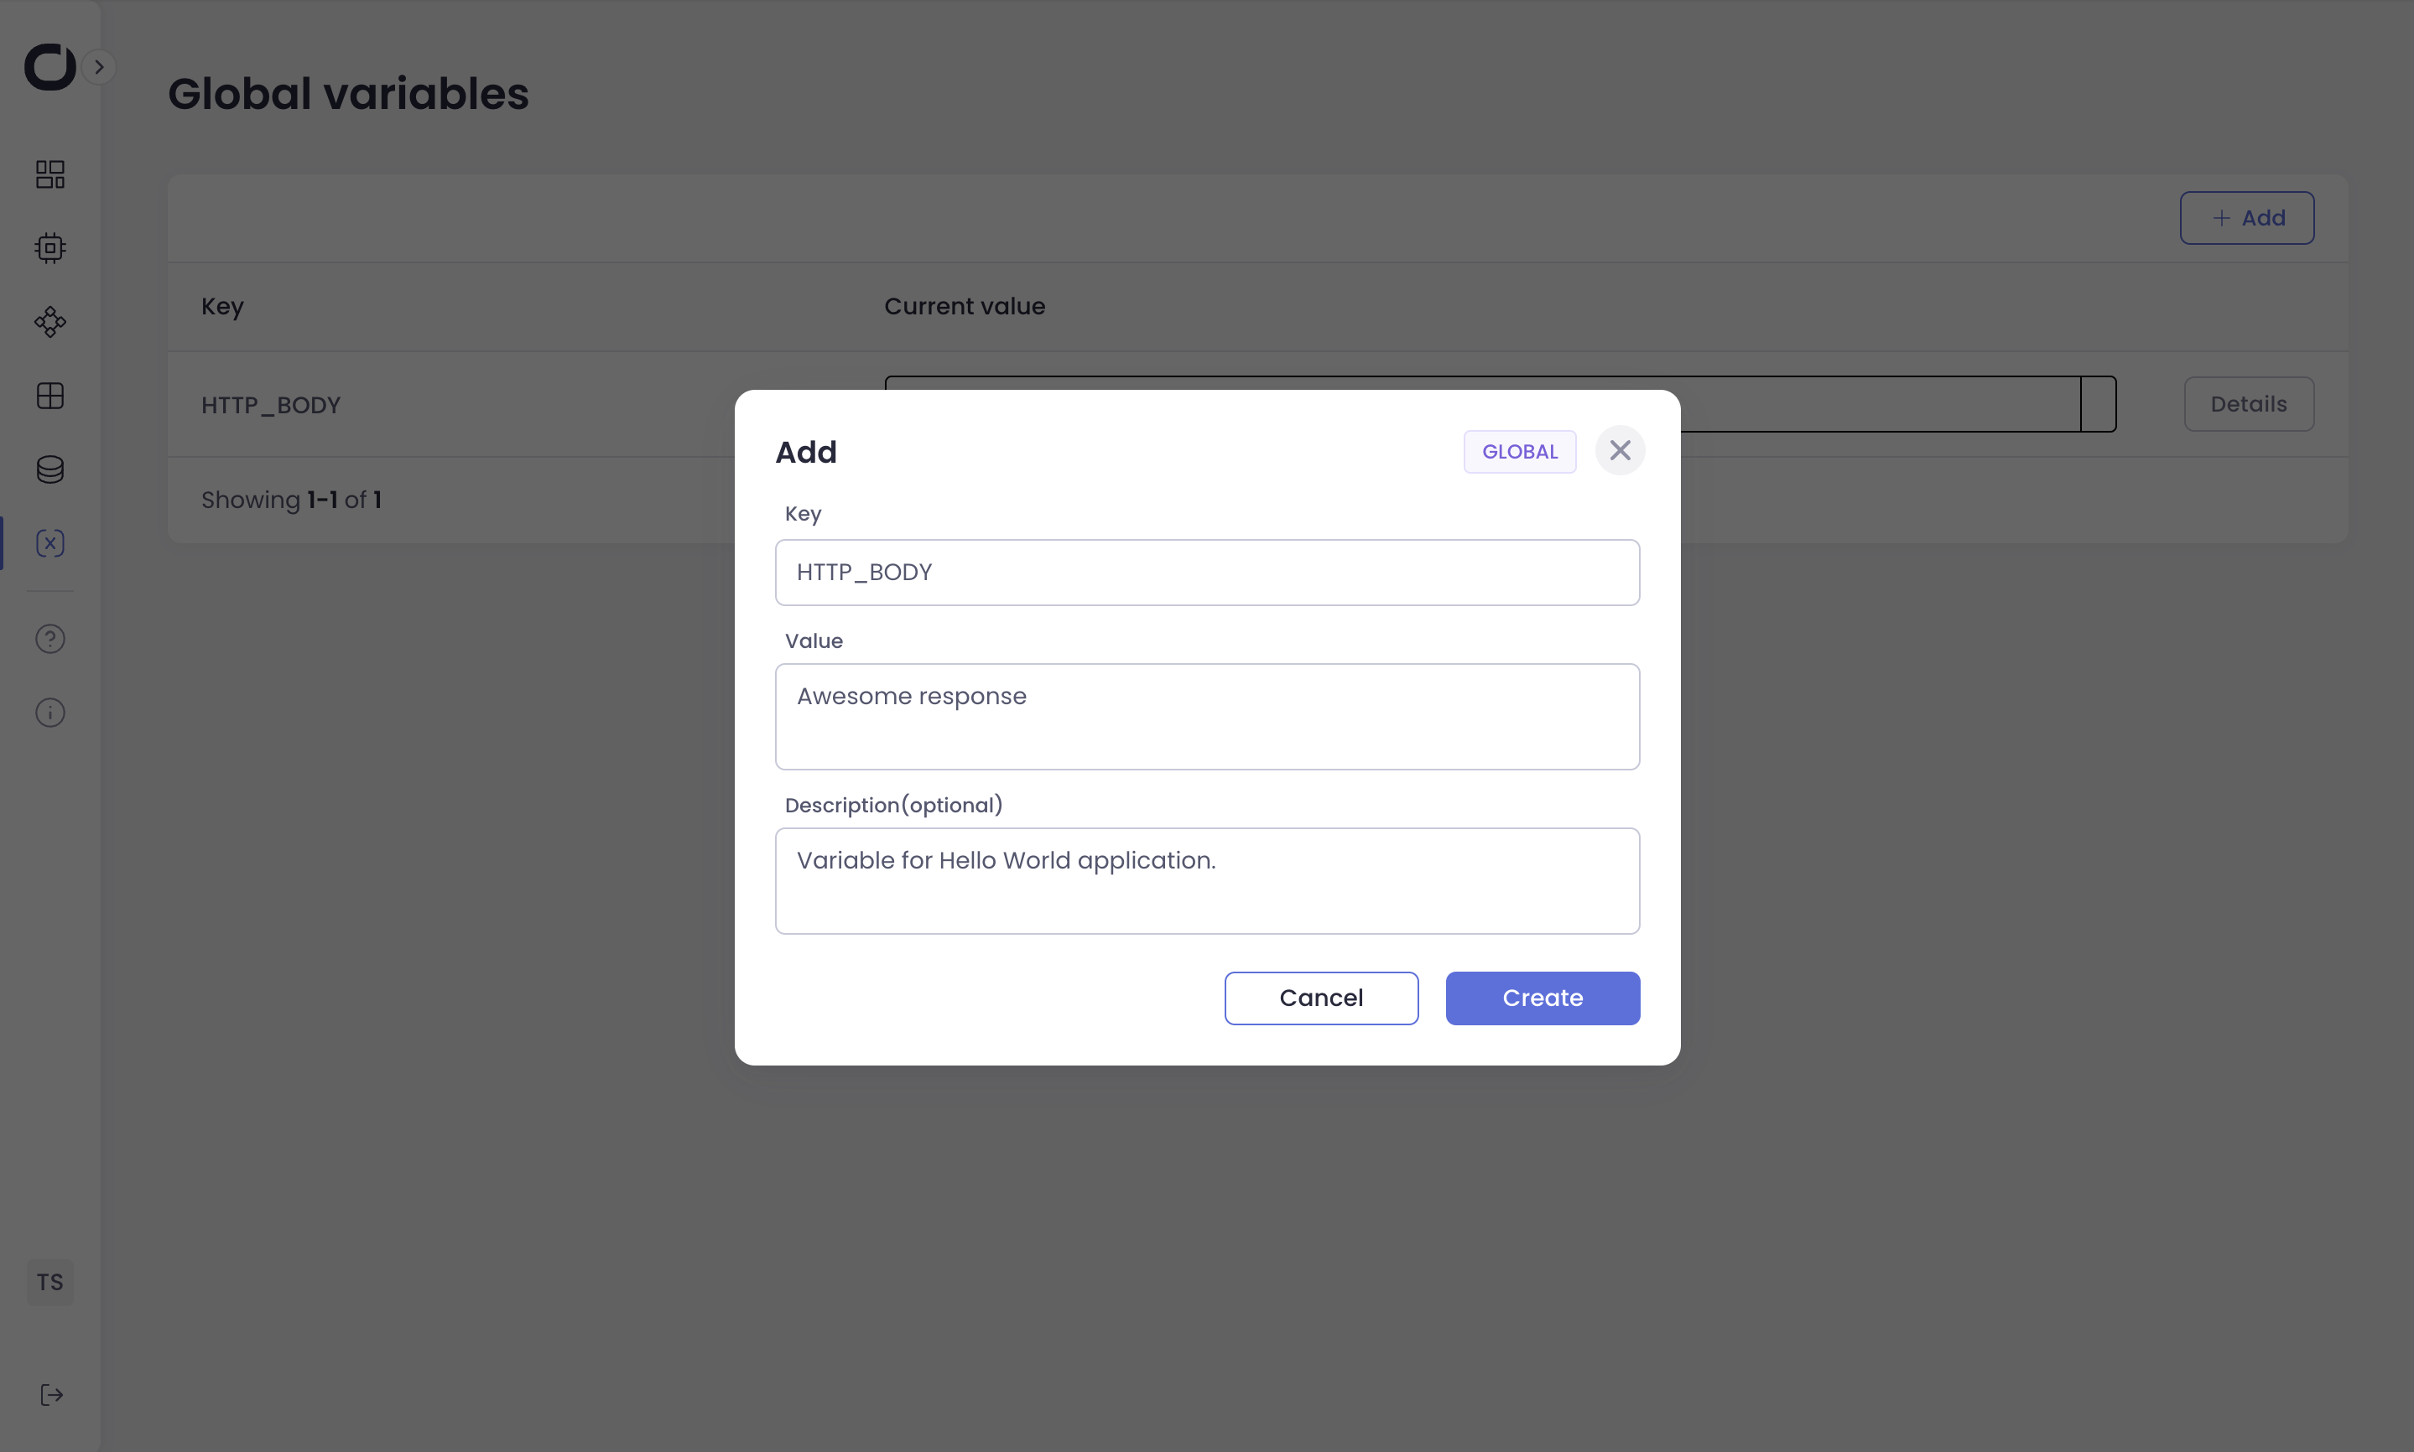Click the dashboard grid icon in sidebar

(x=50, y=174)
